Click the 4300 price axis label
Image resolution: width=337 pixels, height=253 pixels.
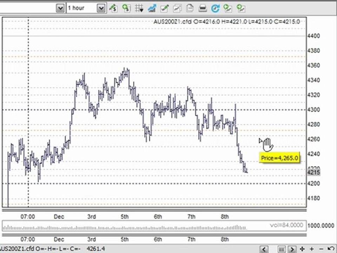click(313, 110)
